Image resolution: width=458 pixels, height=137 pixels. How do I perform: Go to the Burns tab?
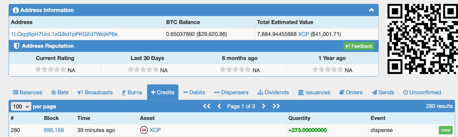[x=132, y=92]
